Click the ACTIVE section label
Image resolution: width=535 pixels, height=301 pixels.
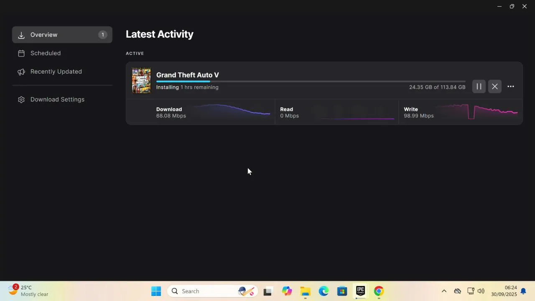pos(135,54)
